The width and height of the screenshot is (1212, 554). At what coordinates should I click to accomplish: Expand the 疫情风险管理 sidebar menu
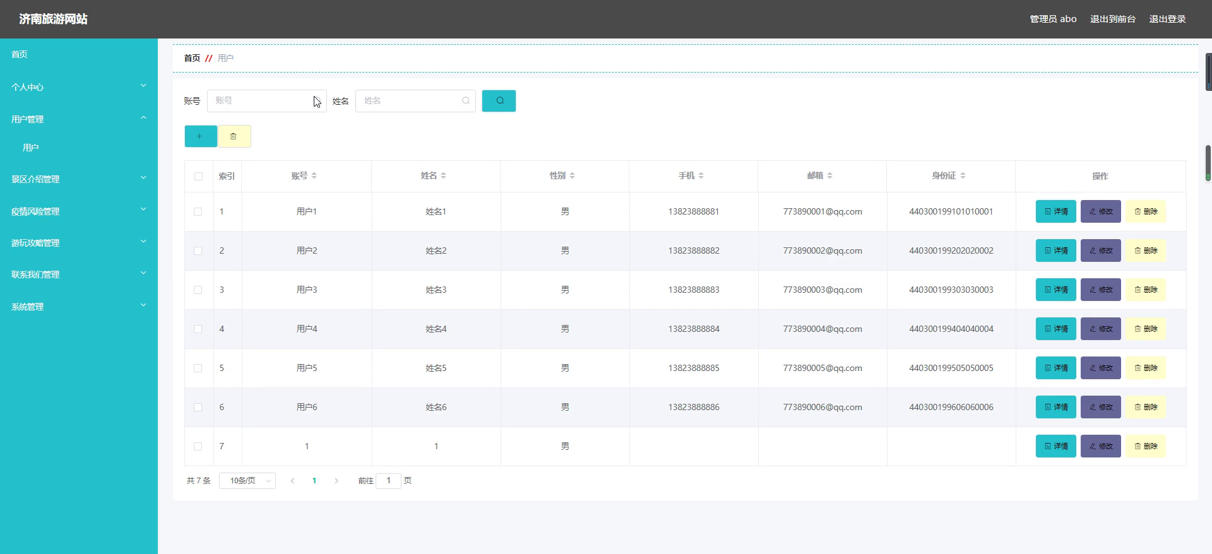[79, 211]
